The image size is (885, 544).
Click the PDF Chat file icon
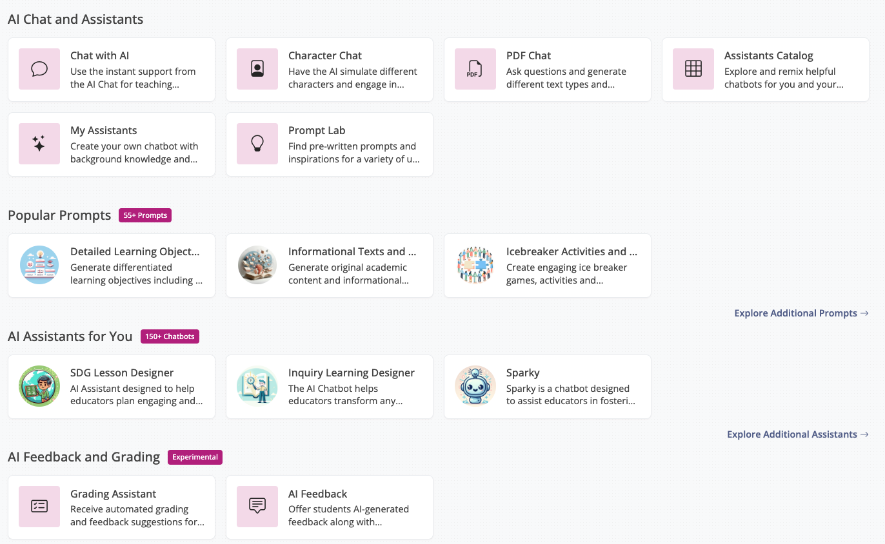coord(475,69)
